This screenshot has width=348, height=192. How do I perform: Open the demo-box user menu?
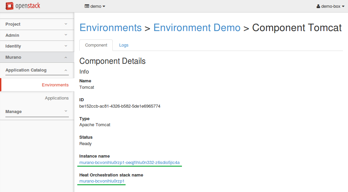click(x=330, y=6)
